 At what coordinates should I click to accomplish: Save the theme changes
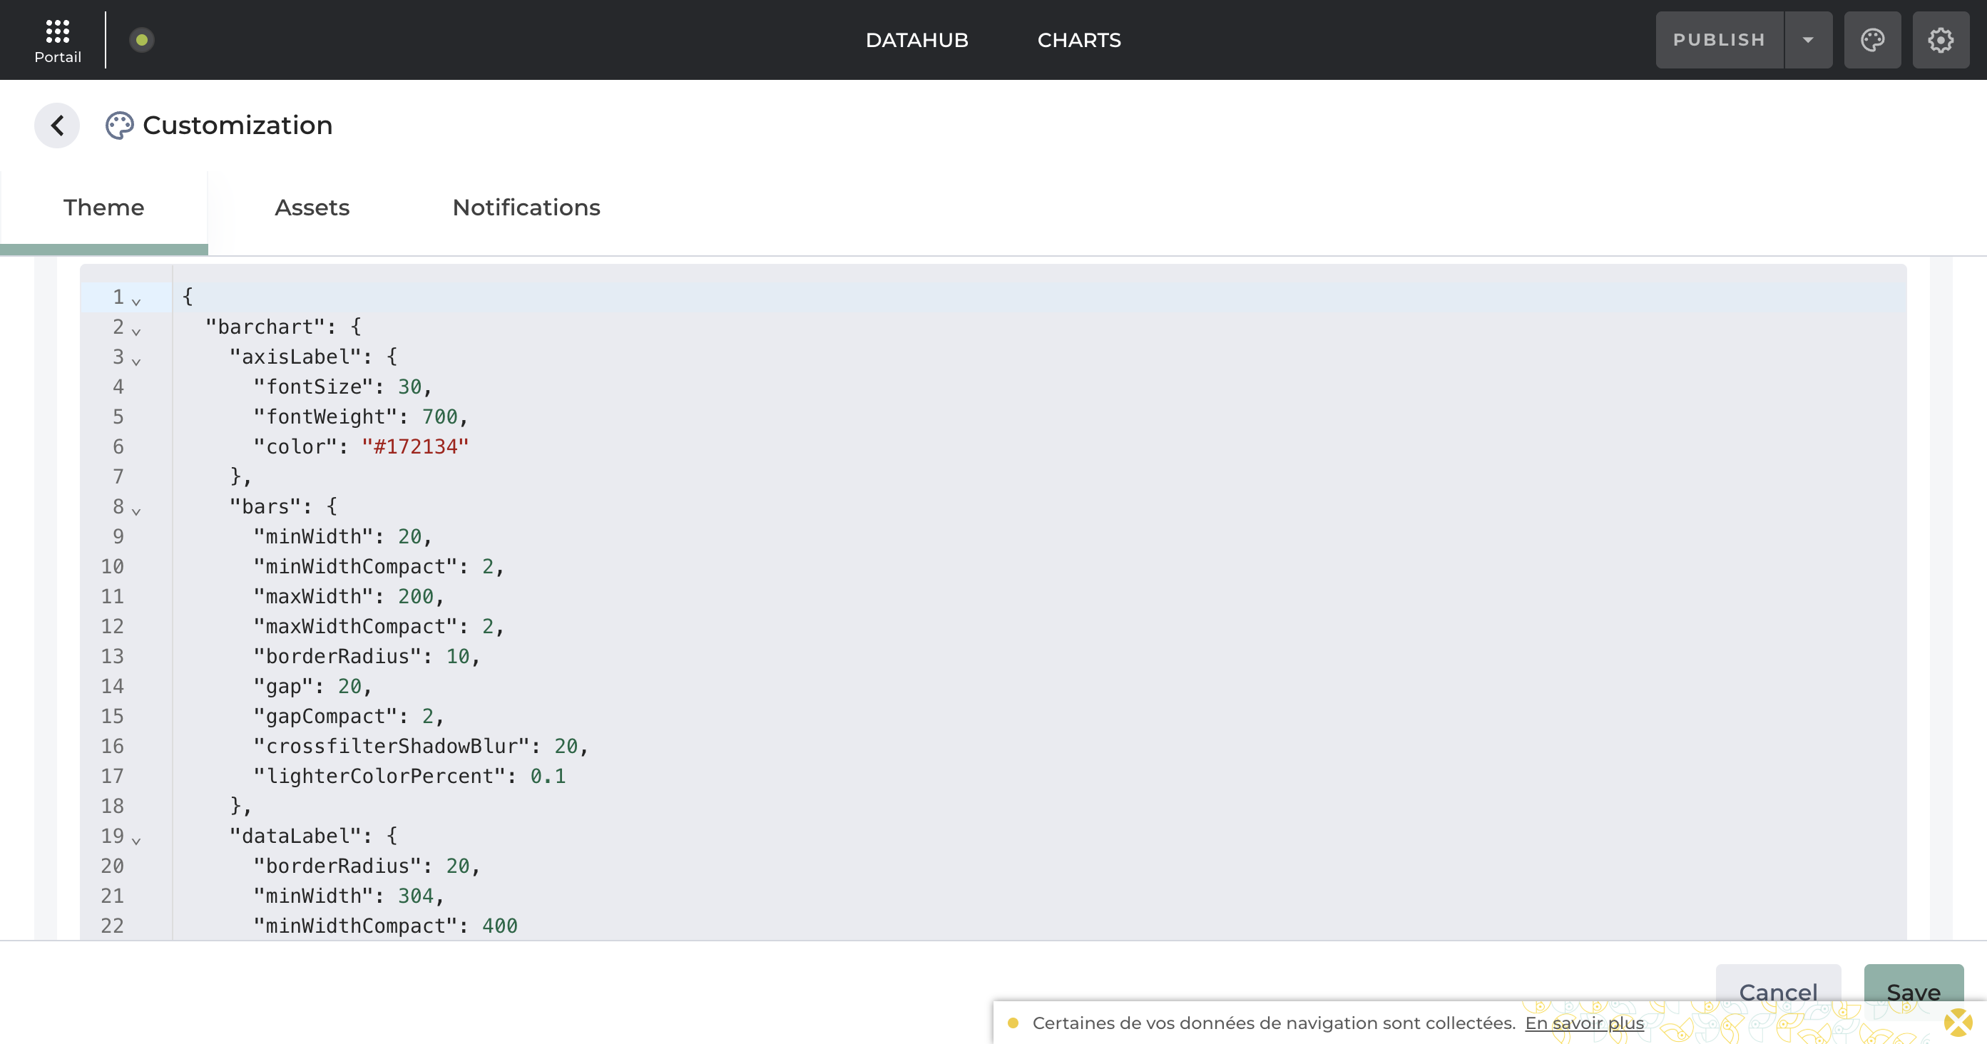tap(1913, 993)
